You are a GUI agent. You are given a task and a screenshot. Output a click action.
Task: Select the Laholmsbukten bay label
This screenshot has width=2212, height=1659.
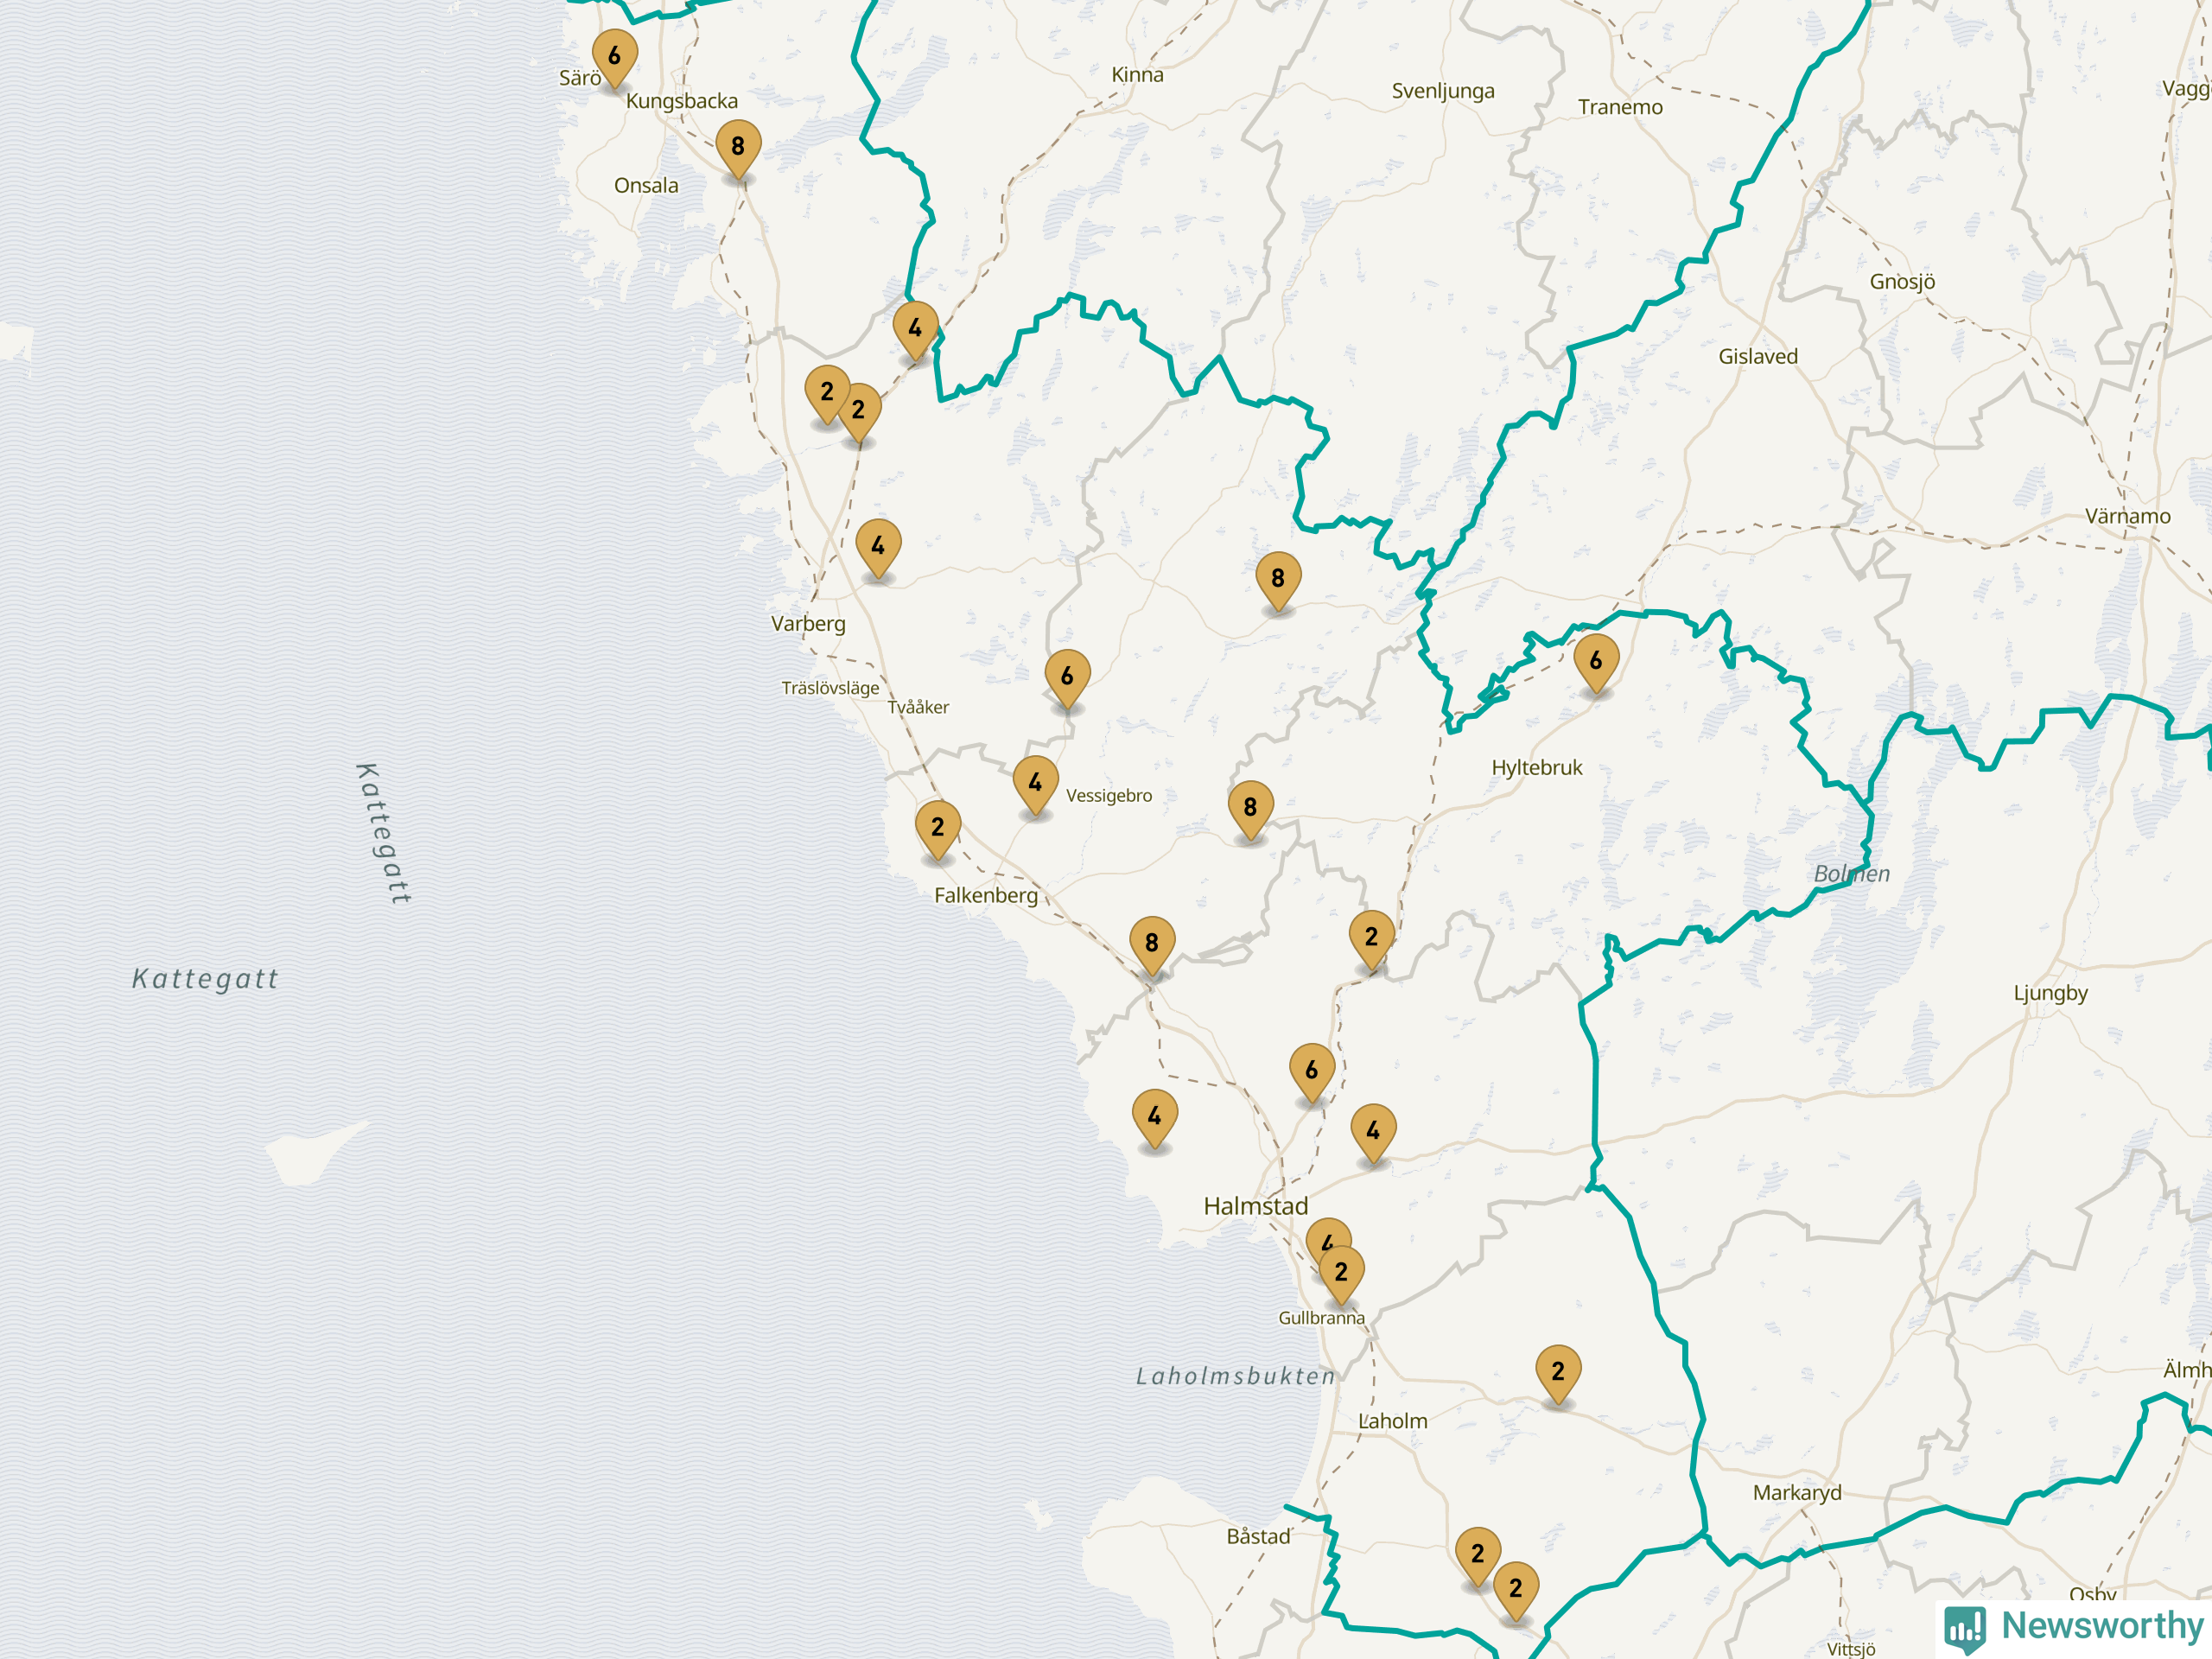pos(1236,1377)
